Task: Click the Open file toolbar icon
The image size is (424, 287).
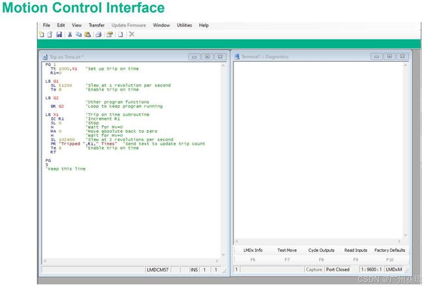Action: coord(50,34)
